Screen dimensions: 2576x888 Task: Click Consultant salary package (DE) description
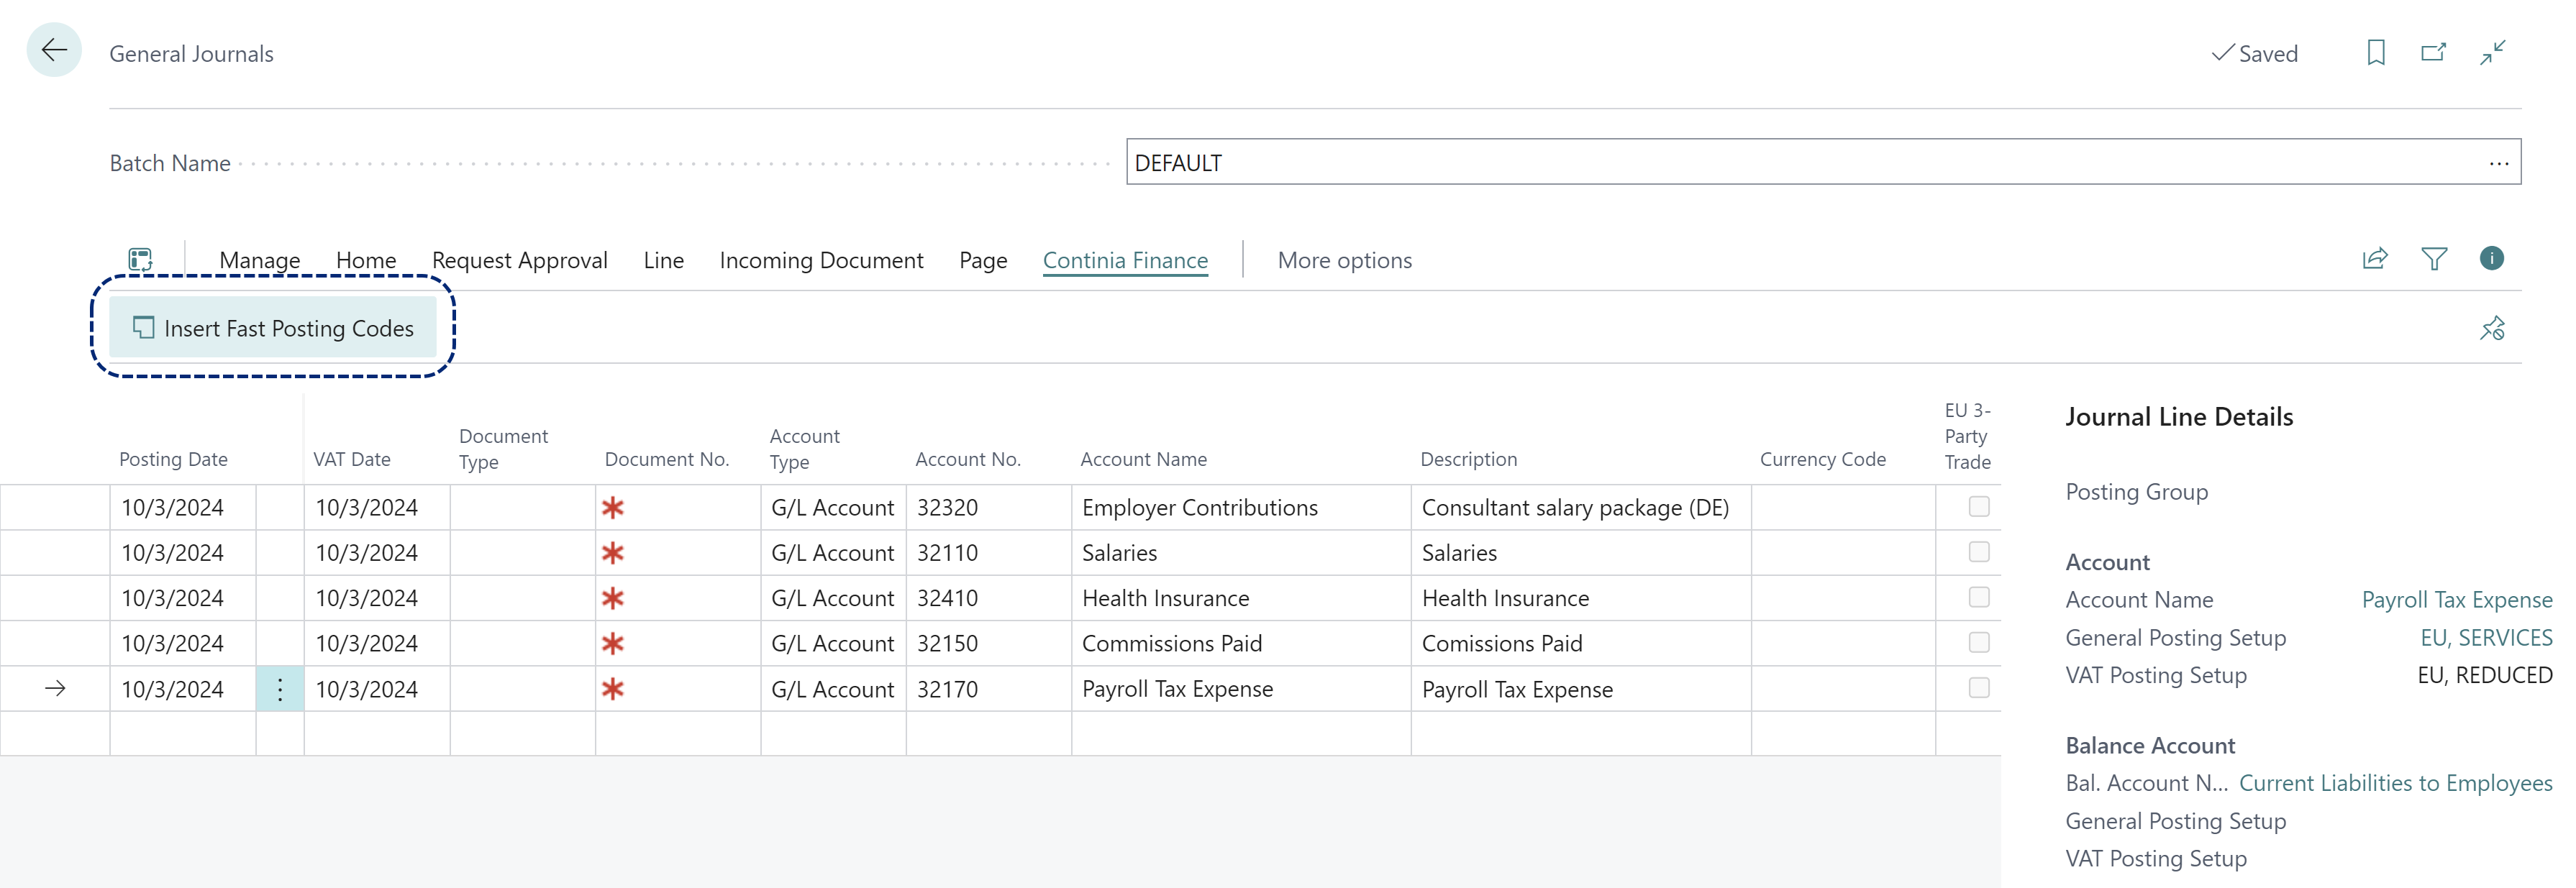point(1580,508)
